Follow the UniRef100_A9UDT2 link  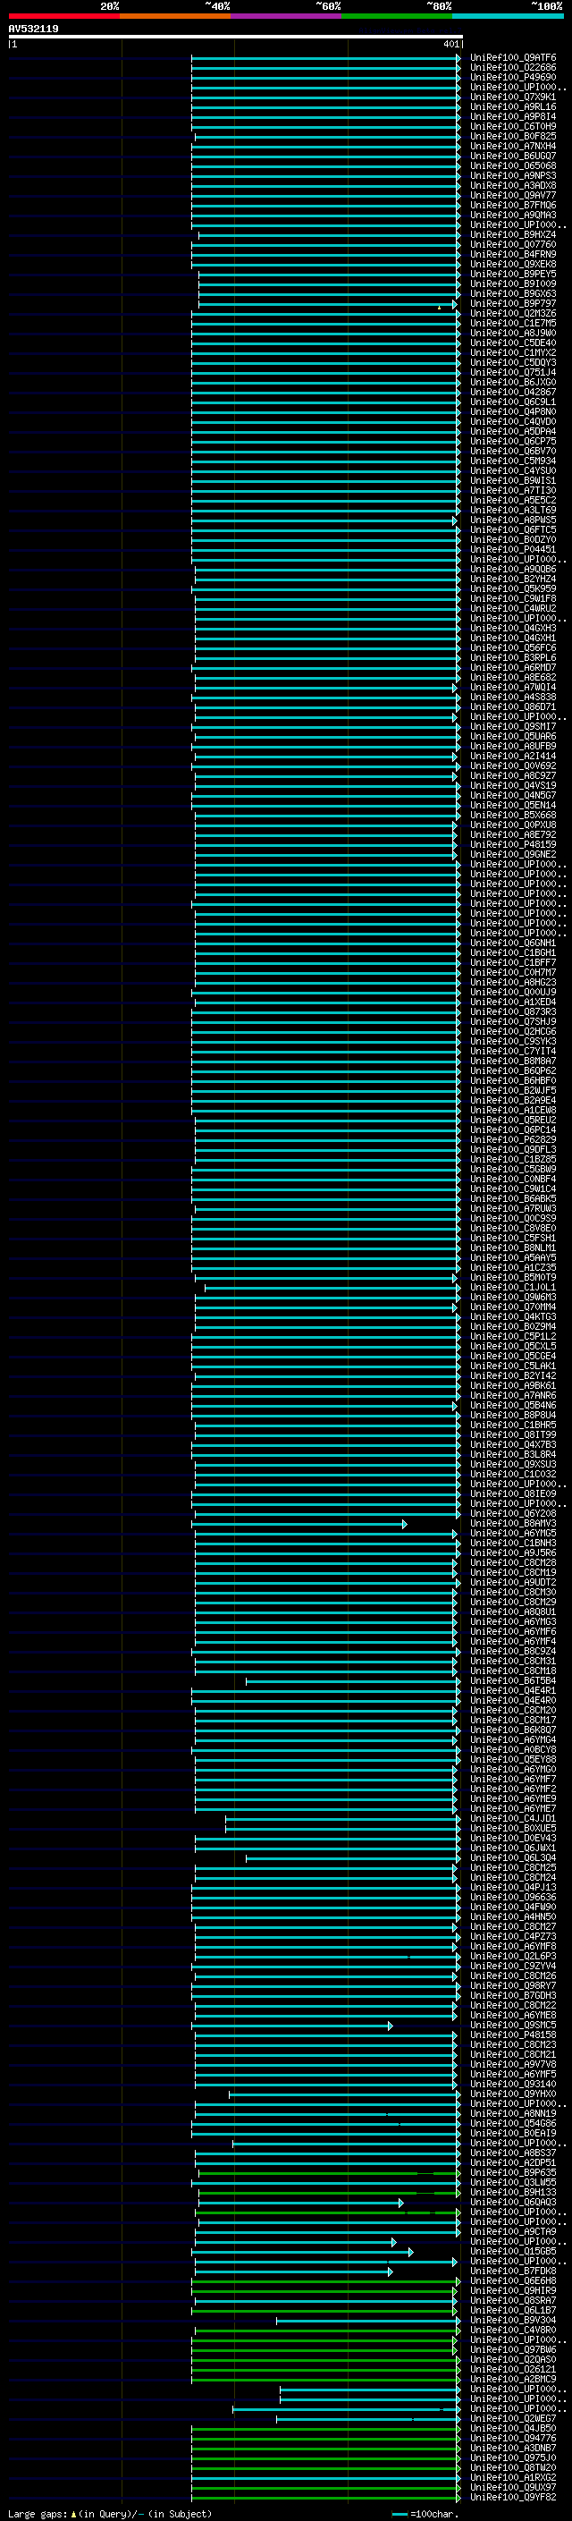[x=512, y=1583]
